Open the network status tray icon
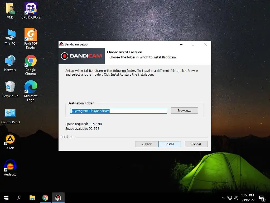The height and width of the screenshot is (203, 270). point(230,198)
